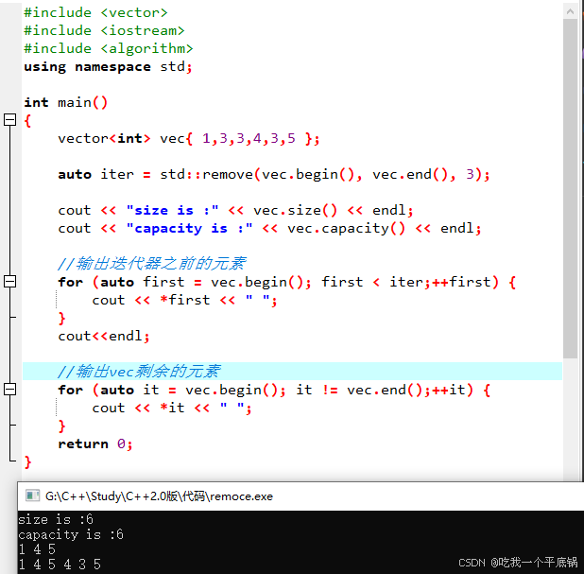
Task: Click the highlighted comment '//输出vec剩余的元素'
Action: [x=139, y=372]
